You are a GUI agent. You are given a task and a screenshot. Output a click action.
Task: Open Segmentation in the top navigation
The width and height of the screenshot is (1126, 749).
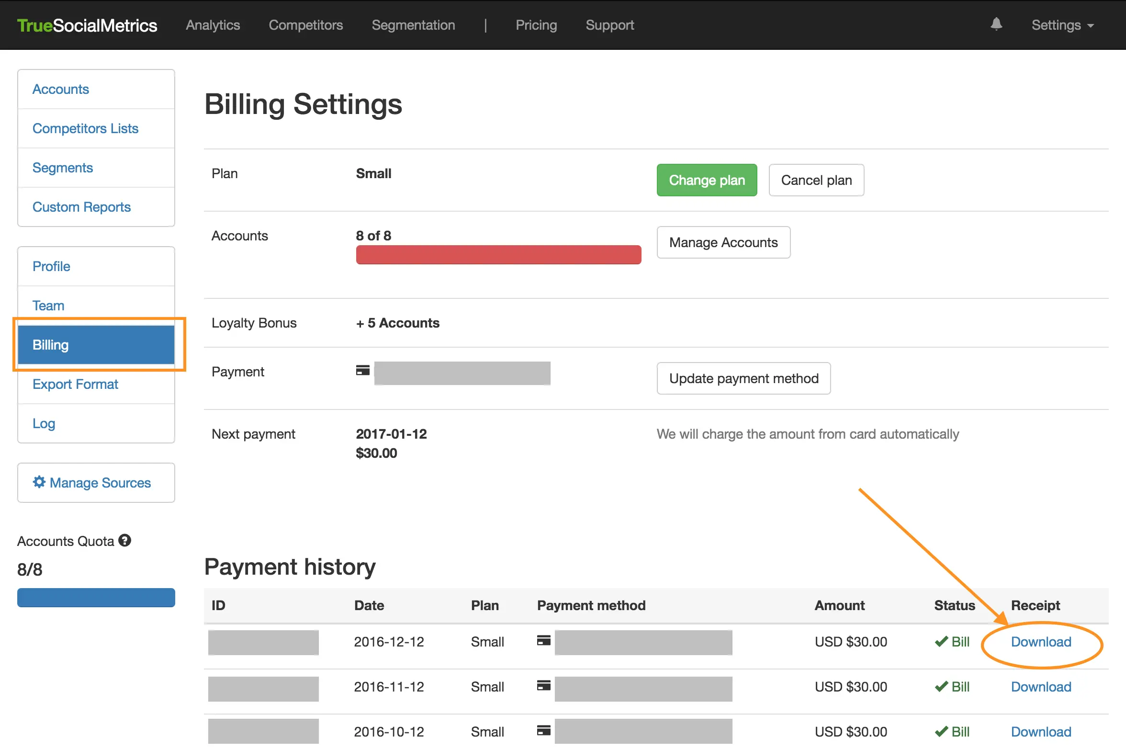pos(413,25)
